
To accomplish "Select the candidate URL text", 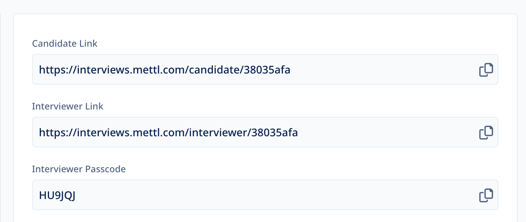I will point(165,70).
